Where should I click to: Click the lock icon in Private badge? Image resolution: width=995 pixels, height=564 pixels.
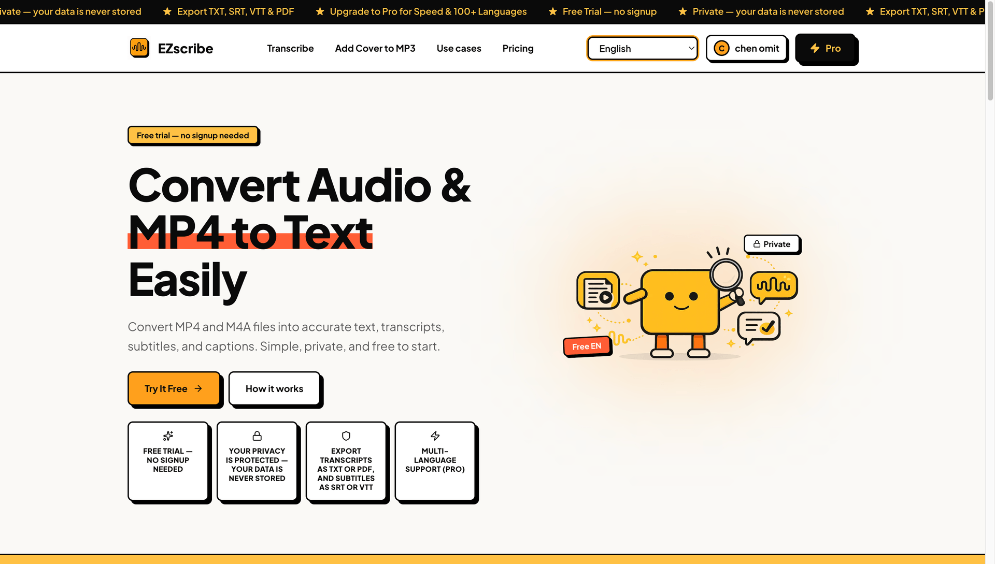click(757, 244)
